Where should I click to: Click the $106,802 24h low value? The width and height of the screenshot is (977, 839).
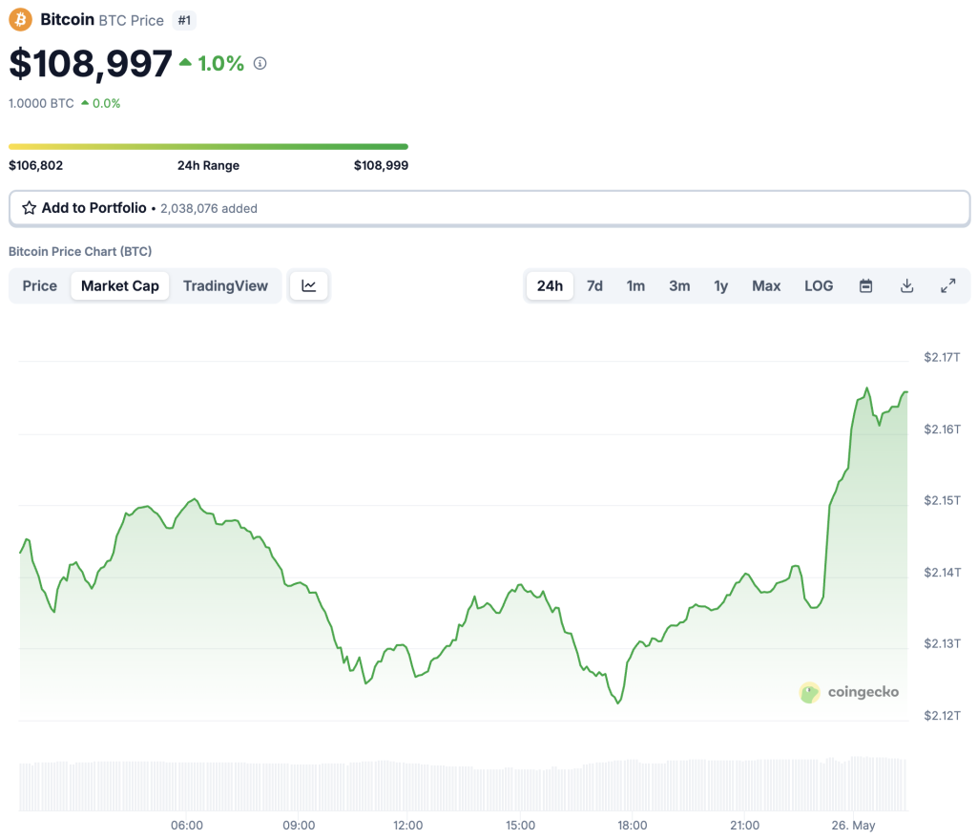(35, 165)
